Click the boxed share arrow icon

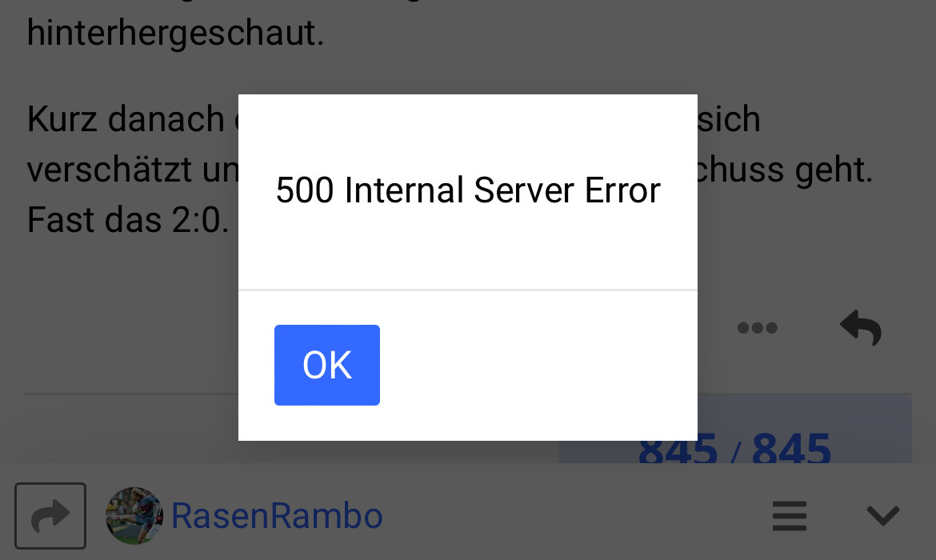coord(50,516)
